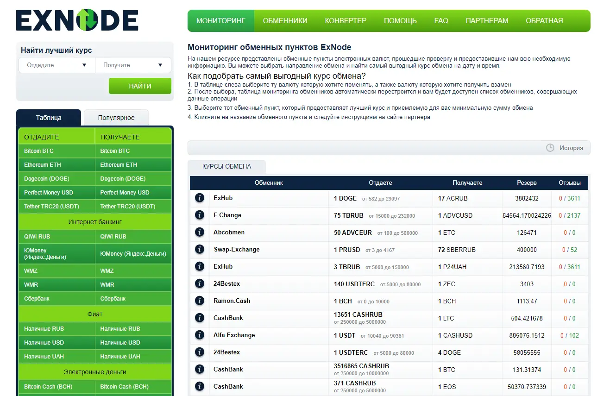Select ЮMoney in ПОЛУЧАЕТЕ column

pos(133,254)
